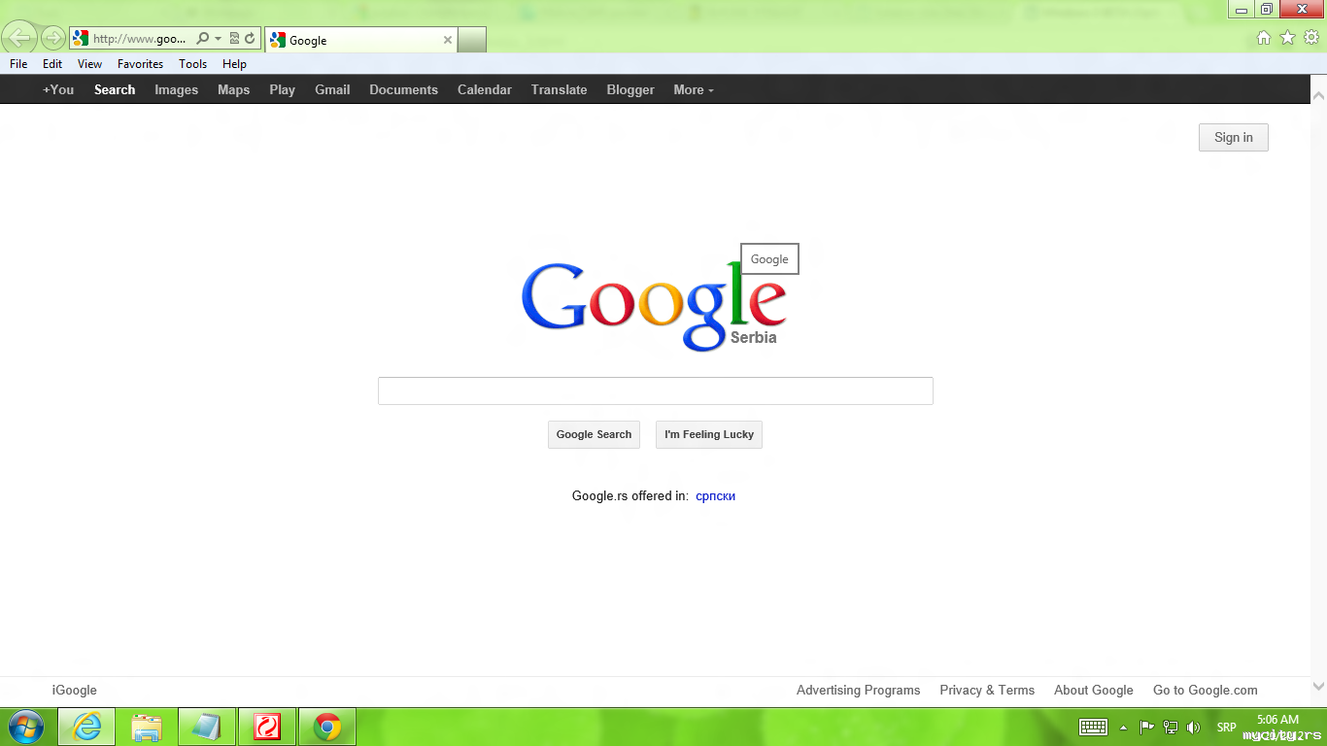Show hidden tray icons with the arrow
Screen dimensions: 1327x746
(1124, 727)
